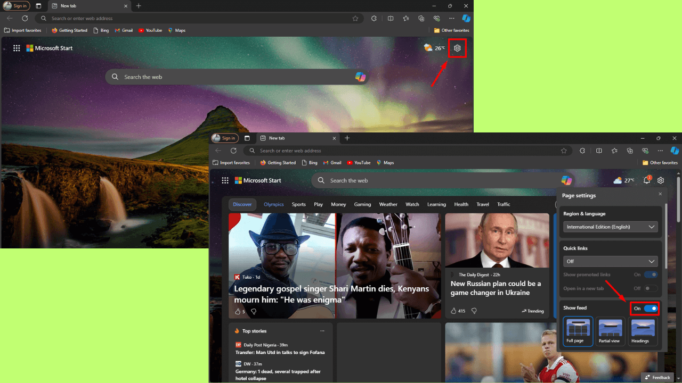Open Copilot sidebar icon in back window toolbar
Image resolution: width=682 pixels, height=383 pixels.
(466, 18)
